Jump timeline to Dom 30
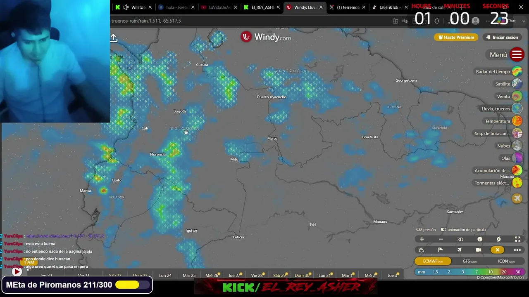Viewport: 529px width, 297px height. [302, 275]
